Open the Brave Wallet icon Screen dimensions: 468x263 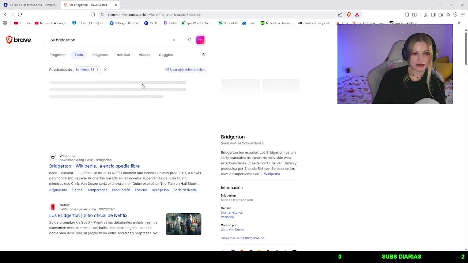[441, 15]
